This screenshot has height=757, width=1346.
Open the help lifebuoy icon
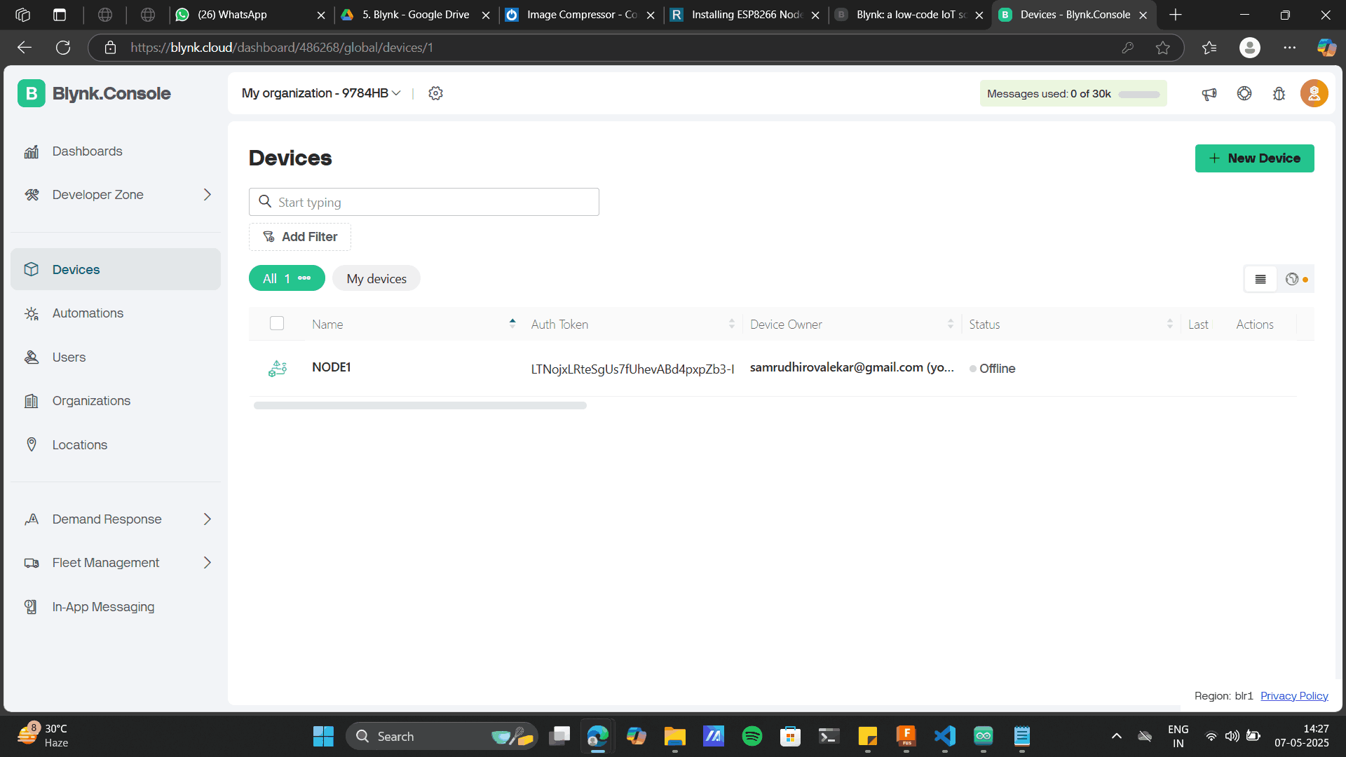[x=1244, y=93]
